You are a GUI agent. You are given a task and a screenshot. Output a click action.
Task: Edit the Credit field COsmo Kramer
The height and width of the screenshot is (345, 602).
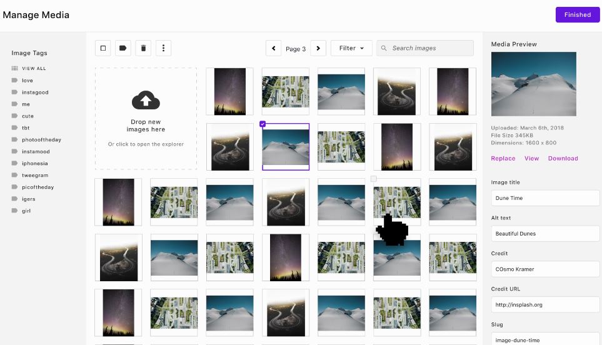pyautogui.click(x=545, y=269)
